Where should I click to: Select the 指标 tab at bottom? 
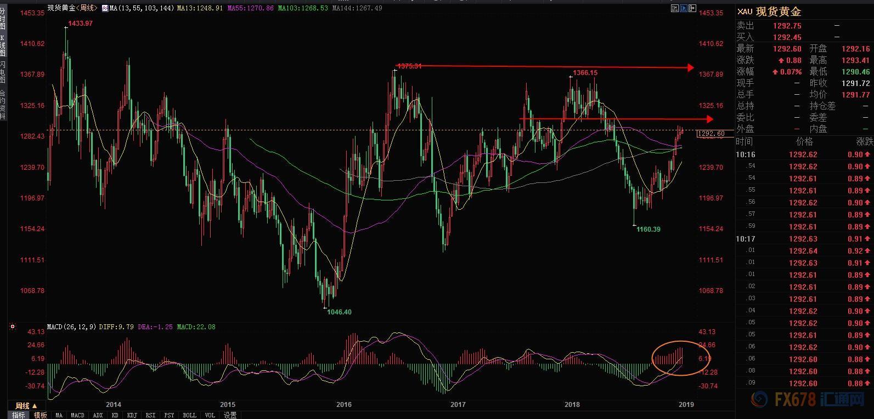(x=19, y=415)
